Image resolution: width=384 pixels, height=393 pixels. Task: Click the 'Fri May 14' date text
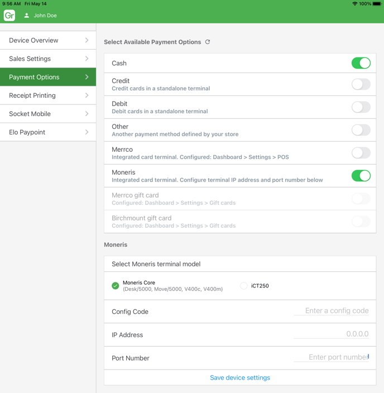click(x=35, y=3)
